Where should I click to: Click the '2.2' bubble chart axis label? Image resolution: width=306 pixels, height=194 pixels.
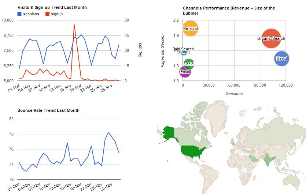click(176, 20)
